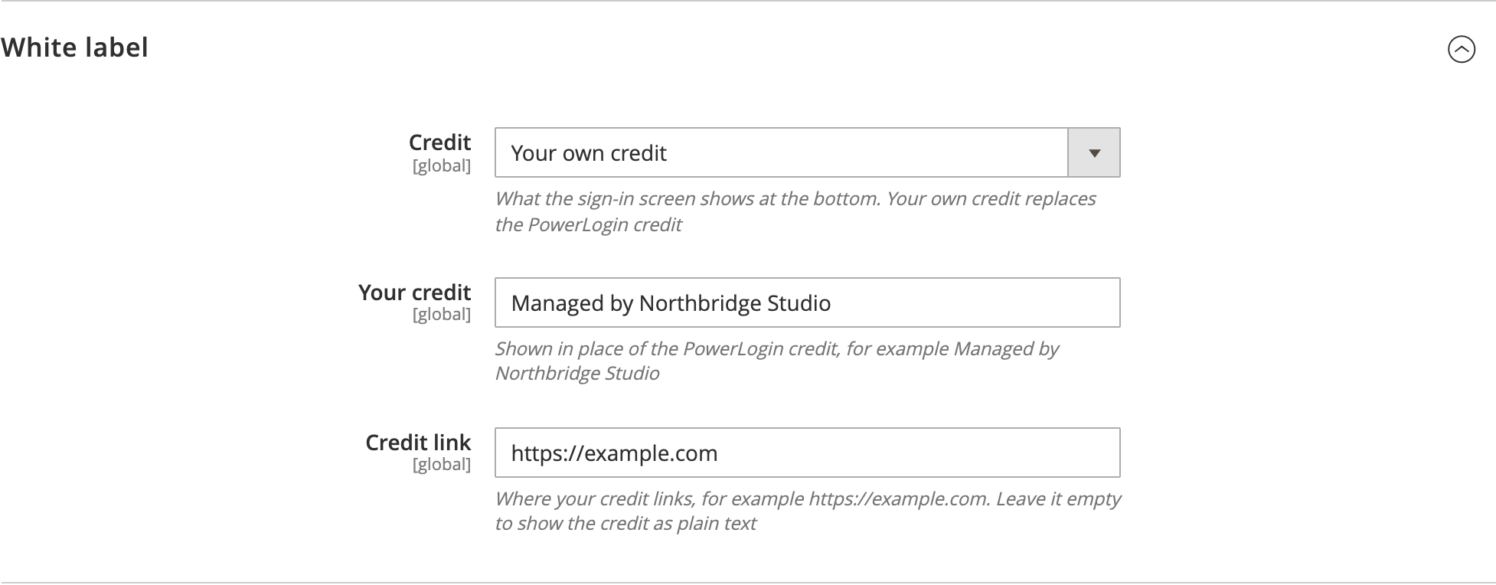
Task: Click the Credit link field label
Action: click(418, 443)
